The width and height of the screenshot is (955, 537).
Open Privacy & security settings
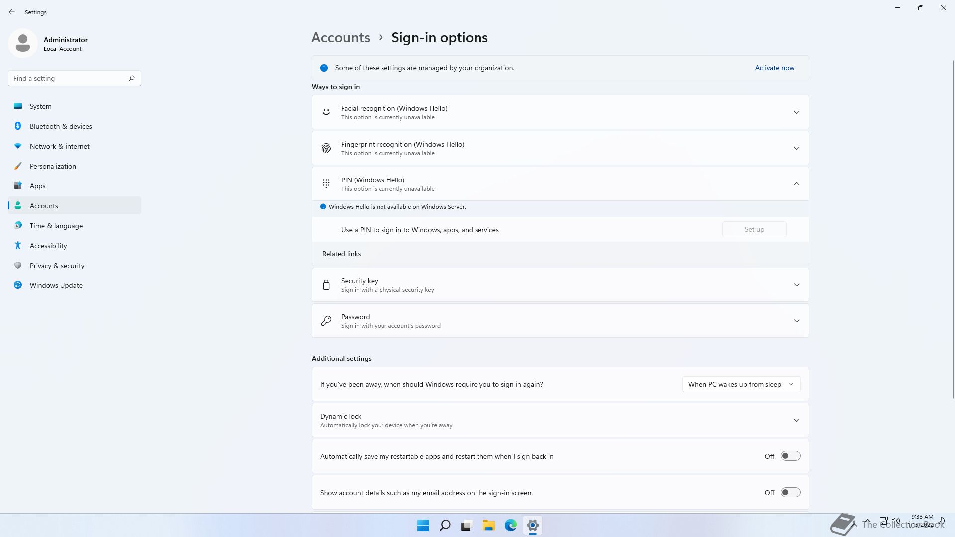coord(75,265)
